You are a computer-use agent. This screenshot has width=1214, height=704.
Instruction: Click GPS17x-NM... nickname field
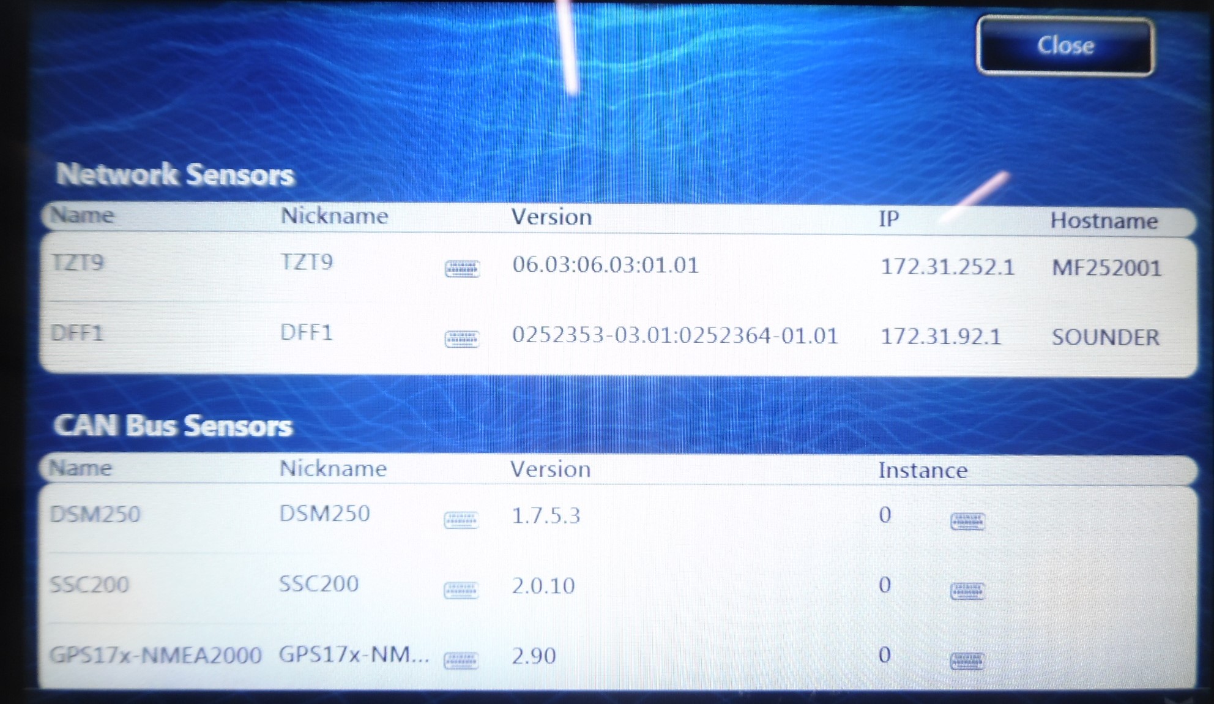click(354, 655)
